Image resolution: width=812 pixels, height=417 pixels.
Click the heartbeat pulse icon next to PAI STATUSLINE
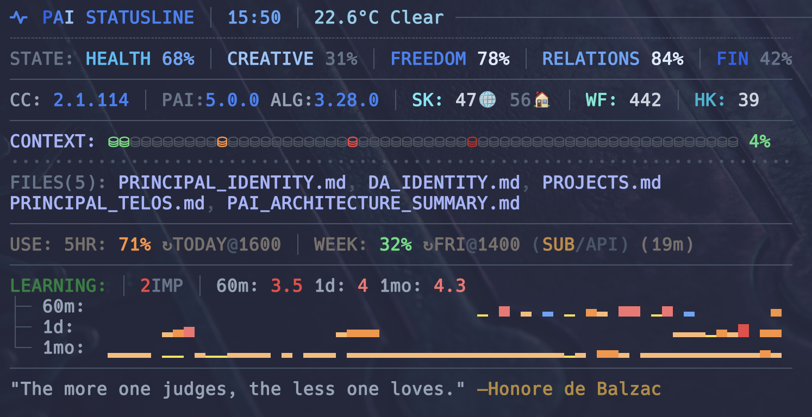(18, 17)
